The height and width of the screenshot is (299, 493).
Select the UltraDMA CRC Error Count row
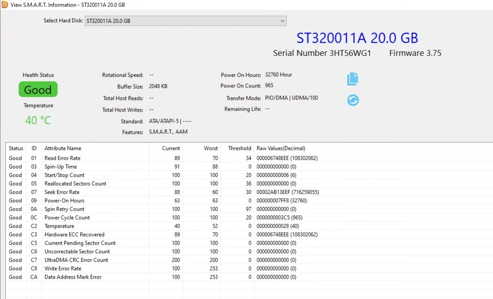click(x=249, y=260)
